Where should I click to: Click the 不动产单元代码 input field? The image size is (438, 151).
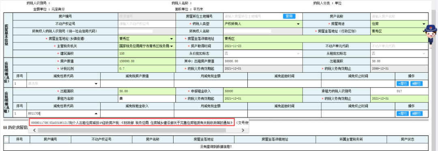pyautogui.click(x=399, y=46)
